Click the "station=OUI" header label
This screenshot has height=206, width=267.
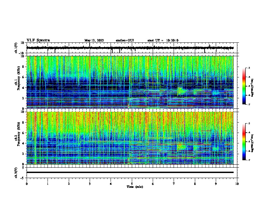(x=125, y=40)
